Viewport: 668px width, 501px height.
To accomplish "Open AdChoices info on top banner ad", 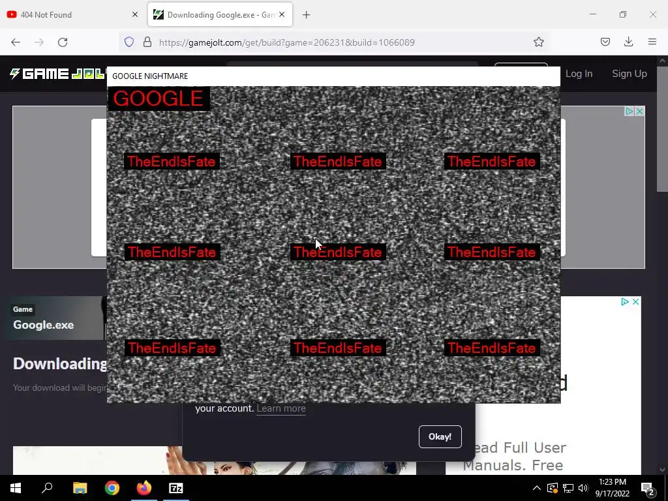I will (630, 112).
